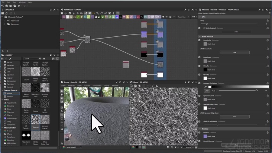Click the undo arrow in main toolbar
The image size is (272, 153).
pos(19,6)
